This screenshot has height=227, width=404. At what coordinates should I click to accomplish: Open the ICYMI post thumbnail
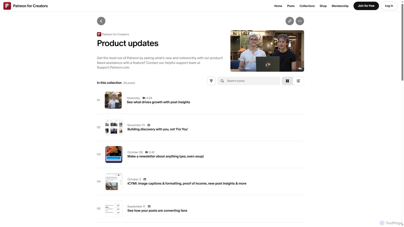[x=114, y=182]
